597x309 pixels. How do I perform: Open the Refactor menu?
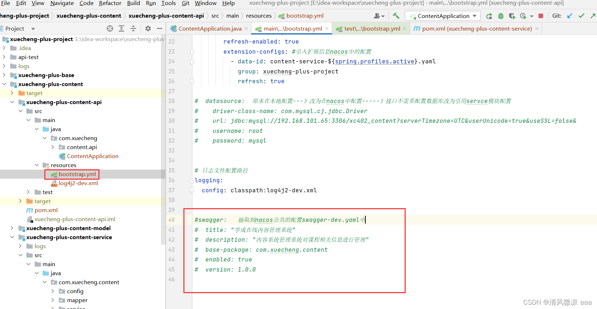coord(110,3)
